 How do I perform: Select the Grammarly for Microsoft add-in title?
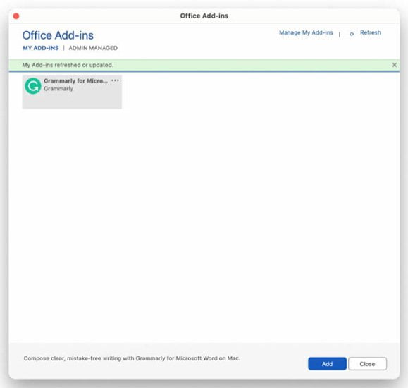pyautogui.click(x=75, y=81)
